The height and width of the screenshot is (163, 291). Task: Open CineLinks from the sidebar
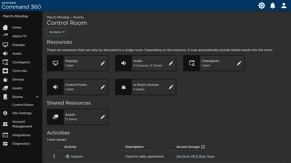click(20, 71)
